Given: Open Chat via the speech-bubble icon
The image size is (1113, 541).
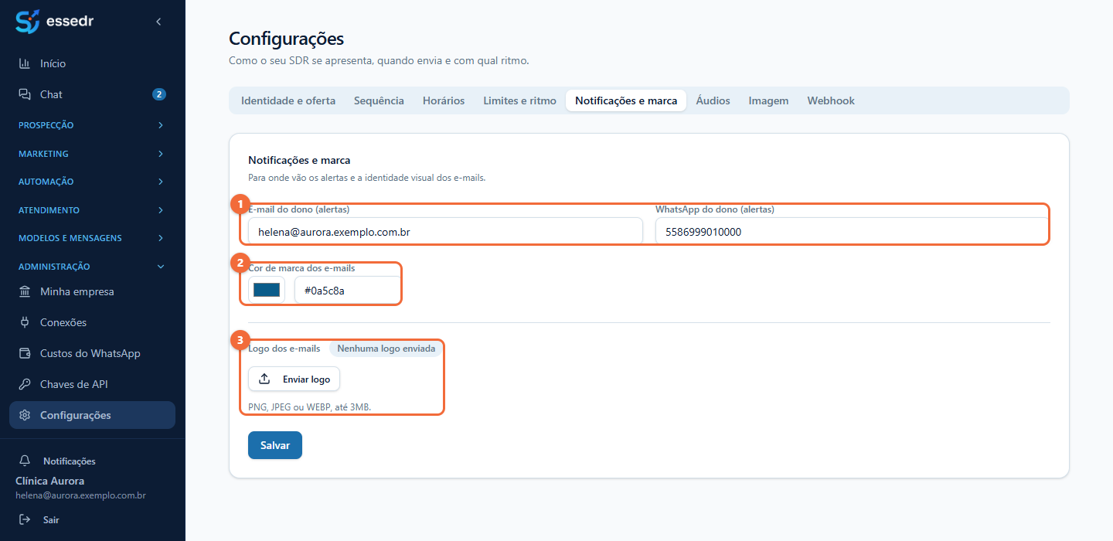Looking at the screenshot, I should 25,94.
